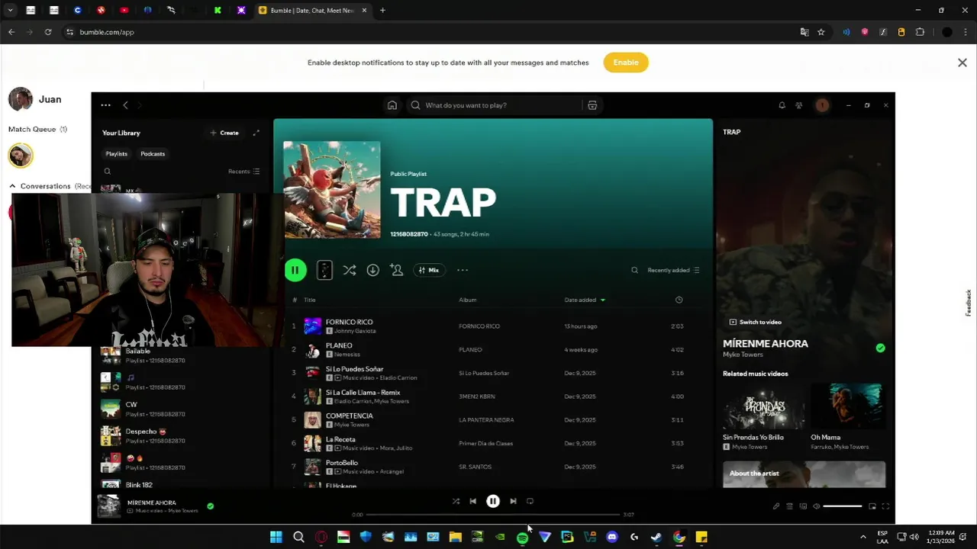Image resolution: width=977 pixels, height=549 pixels.
Task: Open the Despecho playlist in library
Action: click(183, 435)
